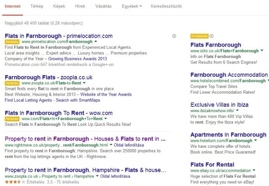Screen dimensions: 269x186
Task: Open the Apartments In Farnborough sidebar ad
Action: click(228, 135)
